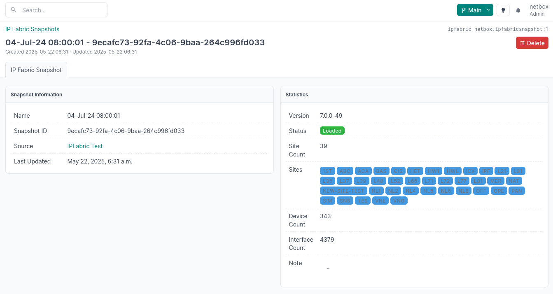
Task: Click the PAN site tag
Action: pyautogui.click(x=516, y=191)
